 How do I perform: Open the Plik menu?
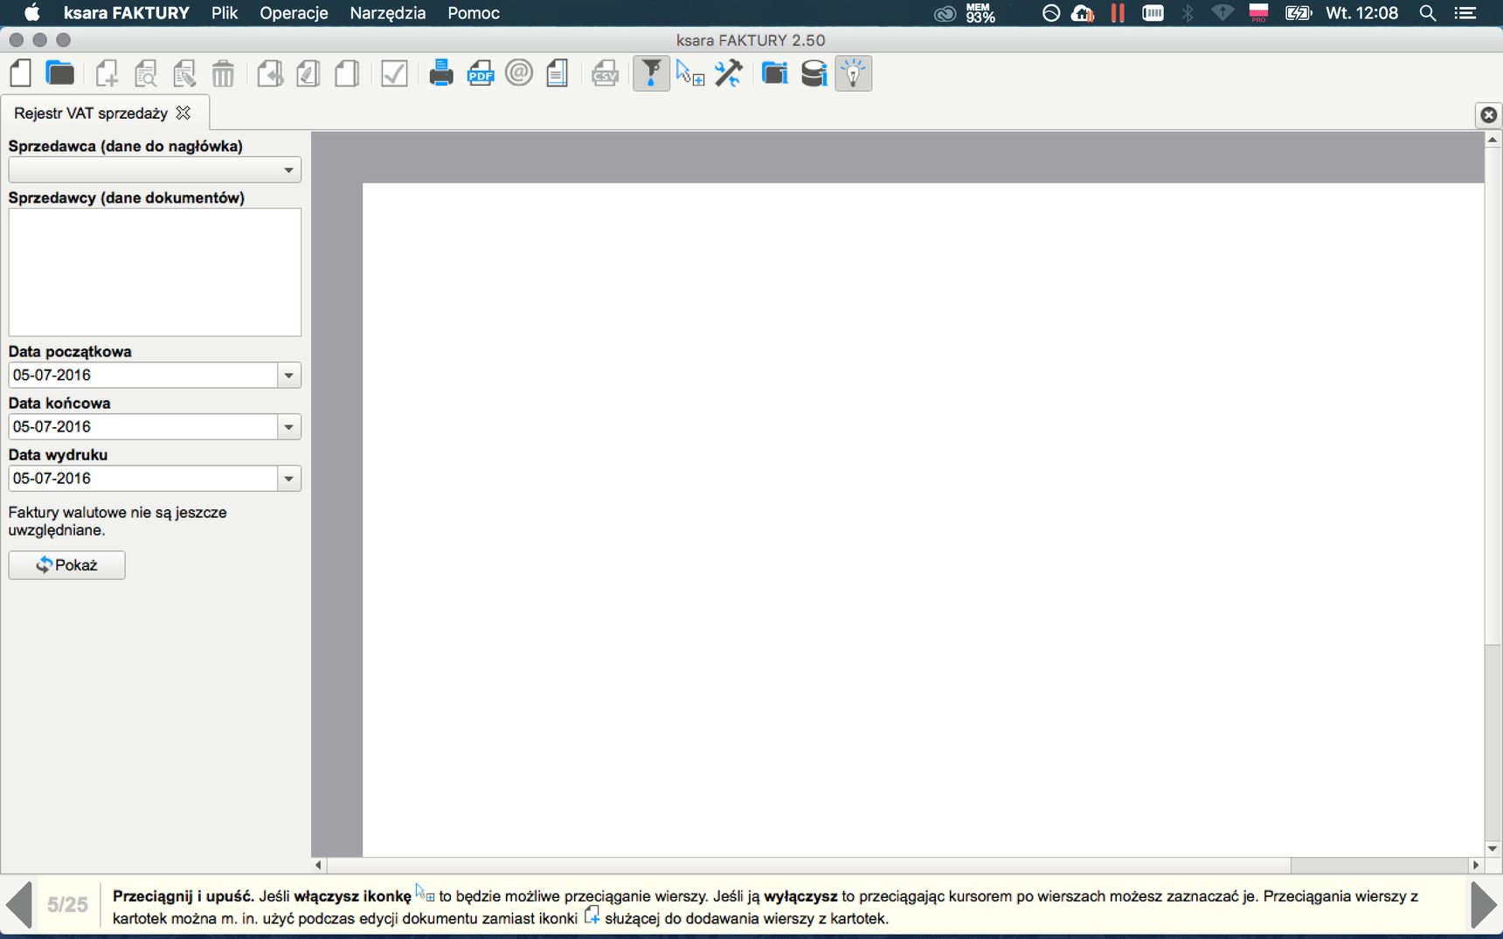[x=224, y=13]
